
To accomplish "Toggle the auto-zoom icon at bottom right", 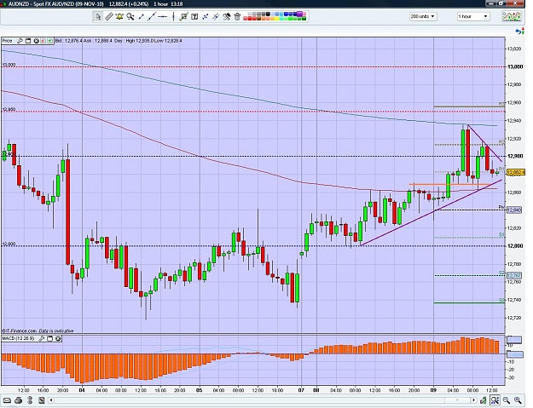I will [x=495, y=400].
